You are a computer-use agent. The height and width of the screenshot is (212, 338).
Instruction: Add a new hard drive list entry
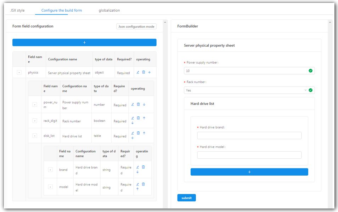coord(249,172)
